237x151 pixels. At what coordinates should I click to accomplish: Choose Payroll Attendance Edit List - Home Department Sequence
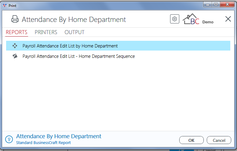118,56
